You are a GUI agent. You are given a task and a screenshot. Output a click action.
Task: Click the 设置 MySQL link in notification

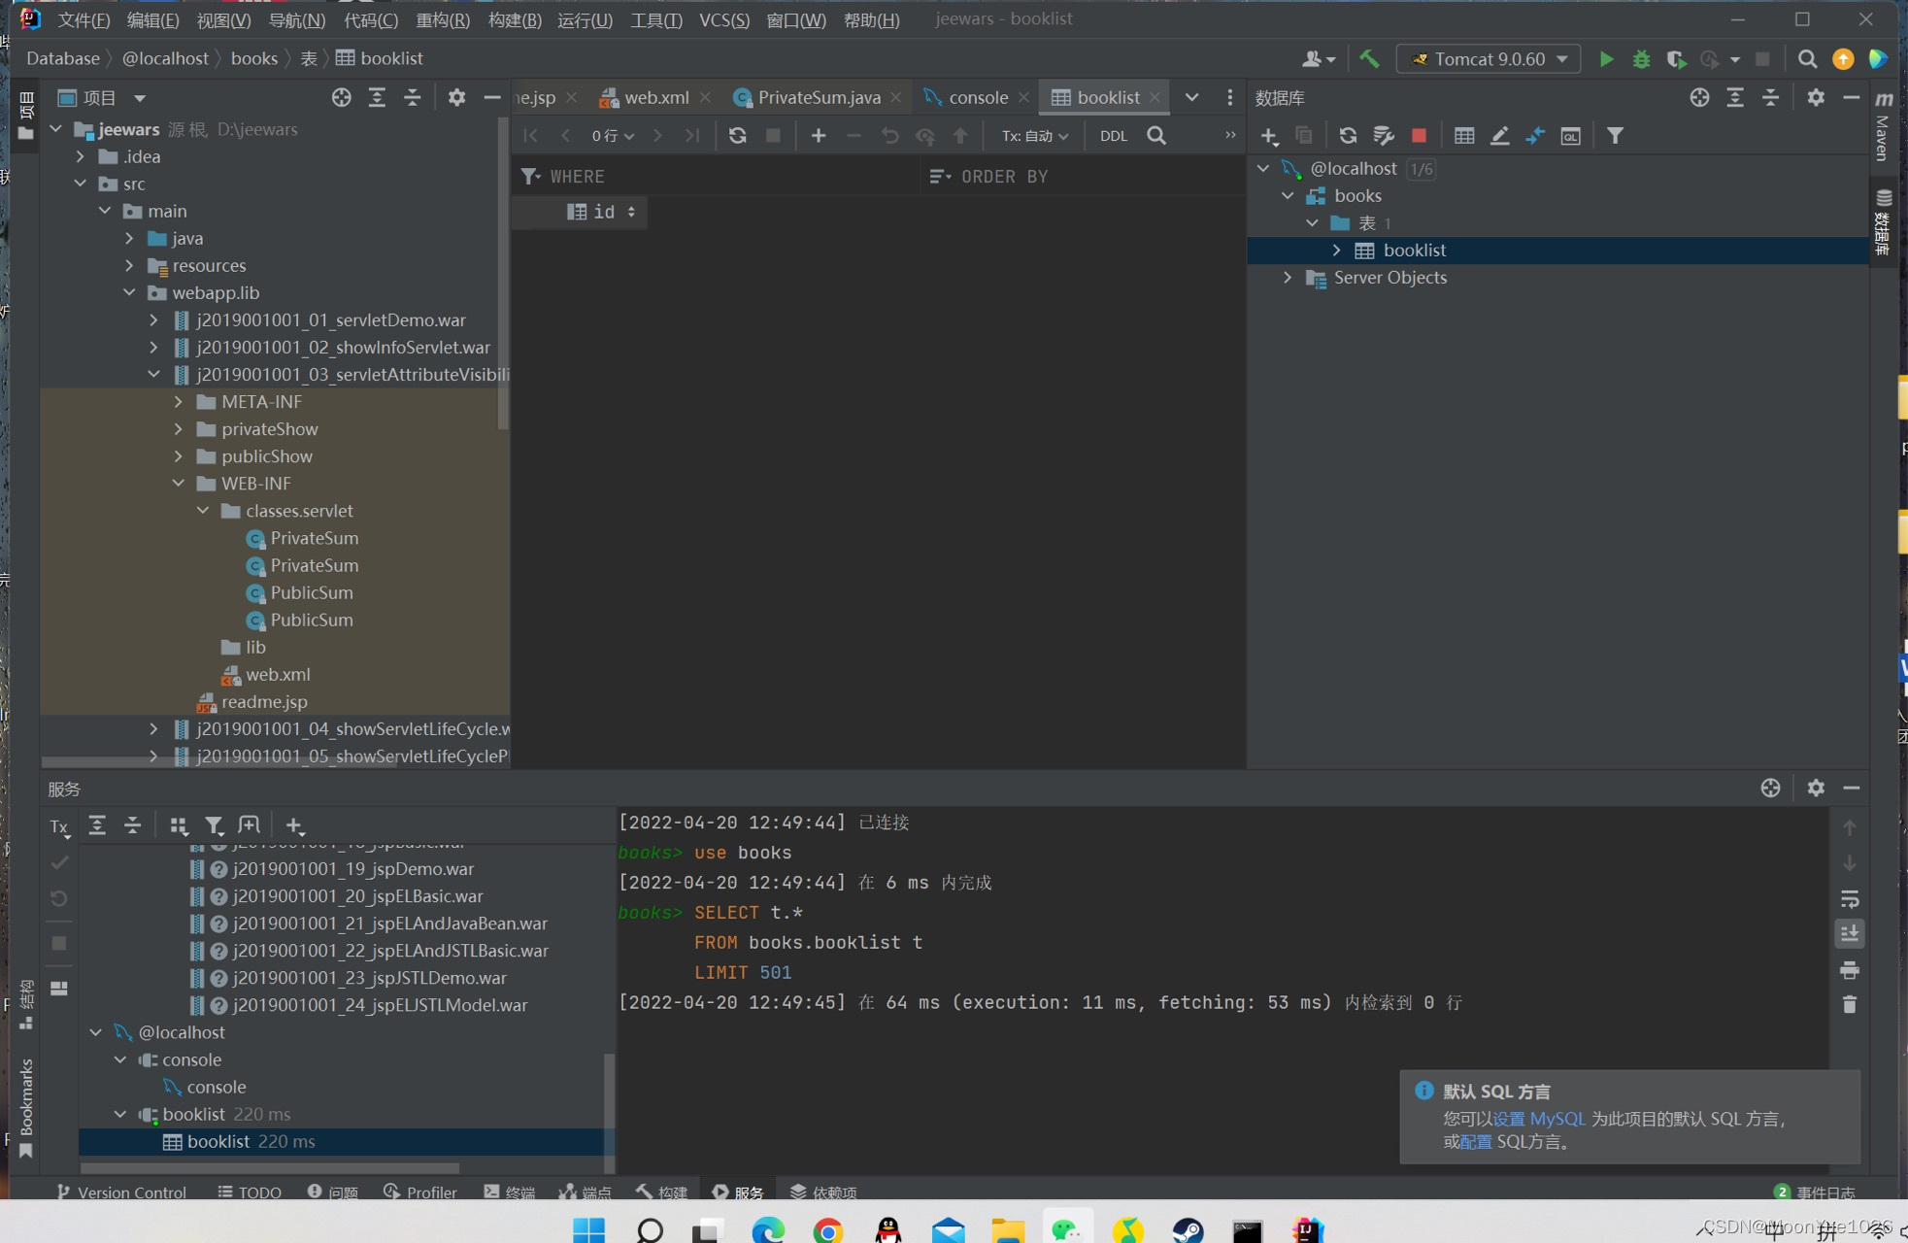click(1538, 1119)
